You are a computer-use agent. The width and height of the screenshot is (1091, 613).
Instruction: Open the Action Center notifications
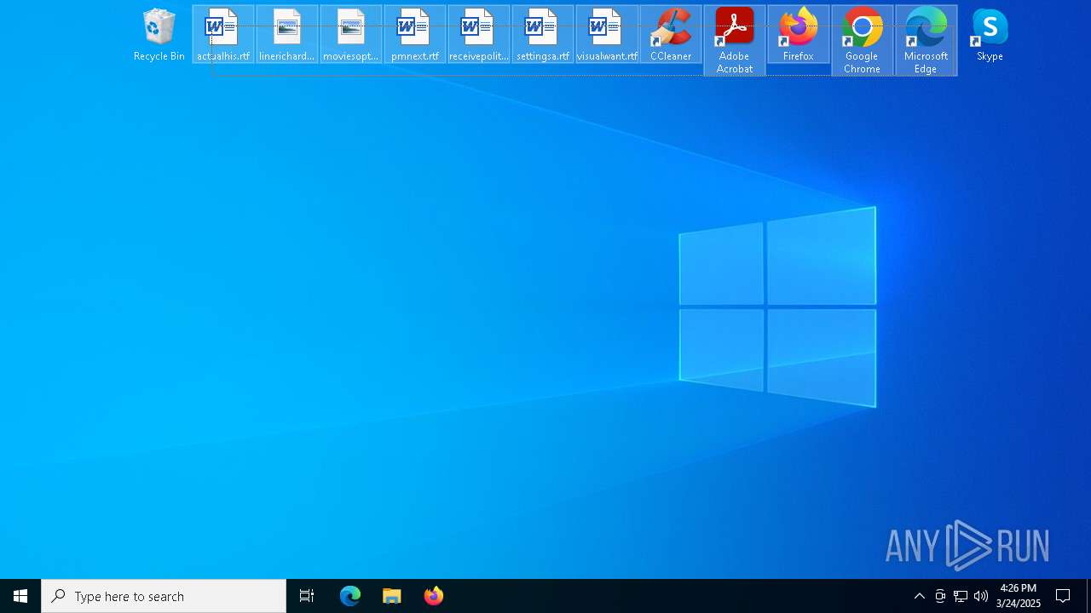1063,596
